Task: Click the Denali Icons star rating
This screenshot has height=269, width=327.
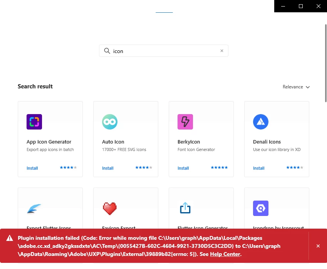Action: (x=295, y=168)
